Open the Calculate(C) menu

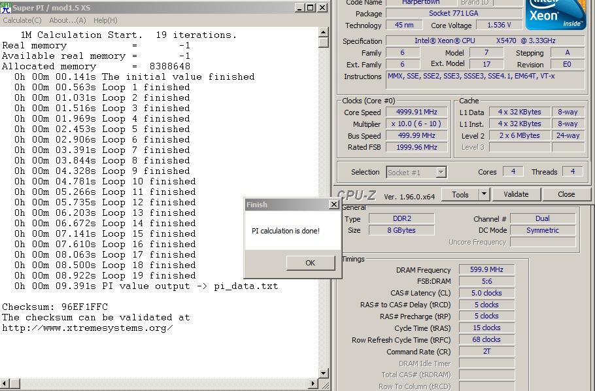(22, 20)
